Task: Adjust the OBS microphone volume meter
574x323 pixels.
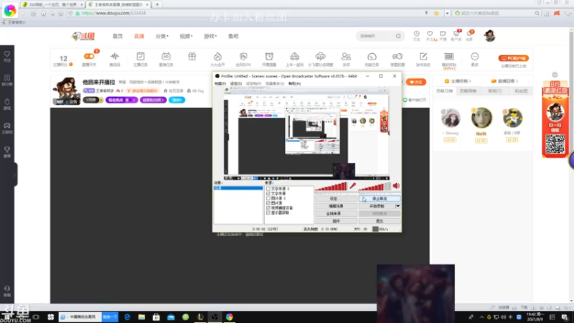Action: [331, 187]
